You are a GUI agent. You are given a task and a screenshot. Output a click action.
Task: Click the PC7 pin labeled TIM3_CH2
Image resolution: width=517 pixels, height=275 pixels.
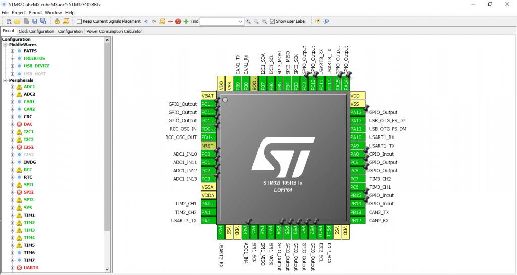point(356,179)
